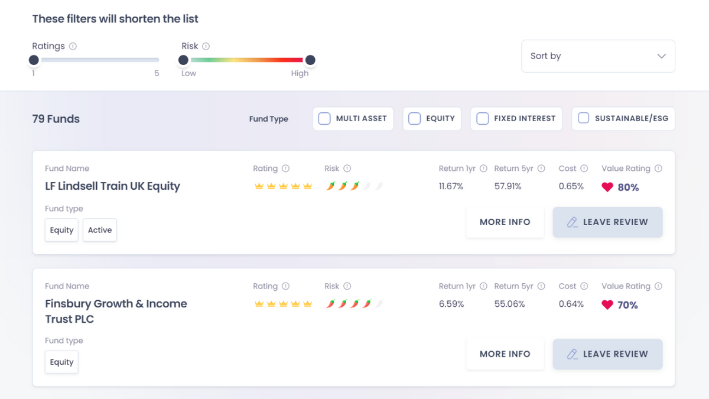709x399 pixels.
Task: Click the Risk slider low handle
Action: pos(183,60)
